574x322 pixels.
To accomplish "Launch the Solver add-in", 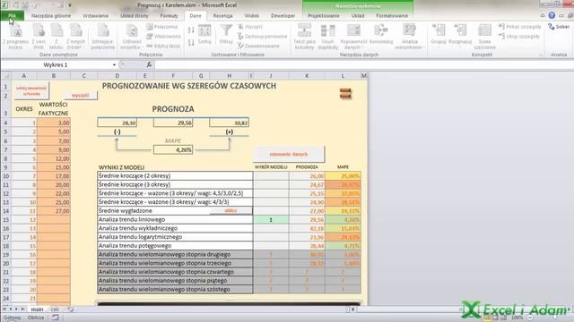I will pyautogui.click(x=559, y=27).
